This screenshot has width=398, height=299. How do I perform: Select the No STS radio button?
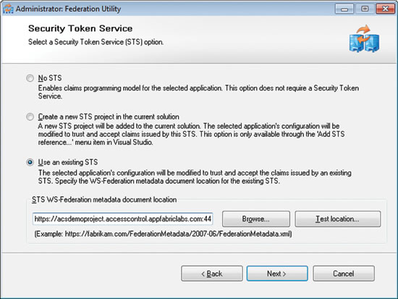[30, 78]
